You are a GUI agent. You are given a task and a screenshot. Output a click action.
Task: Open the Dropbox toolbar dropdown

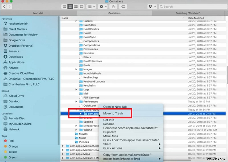(152, 7)
